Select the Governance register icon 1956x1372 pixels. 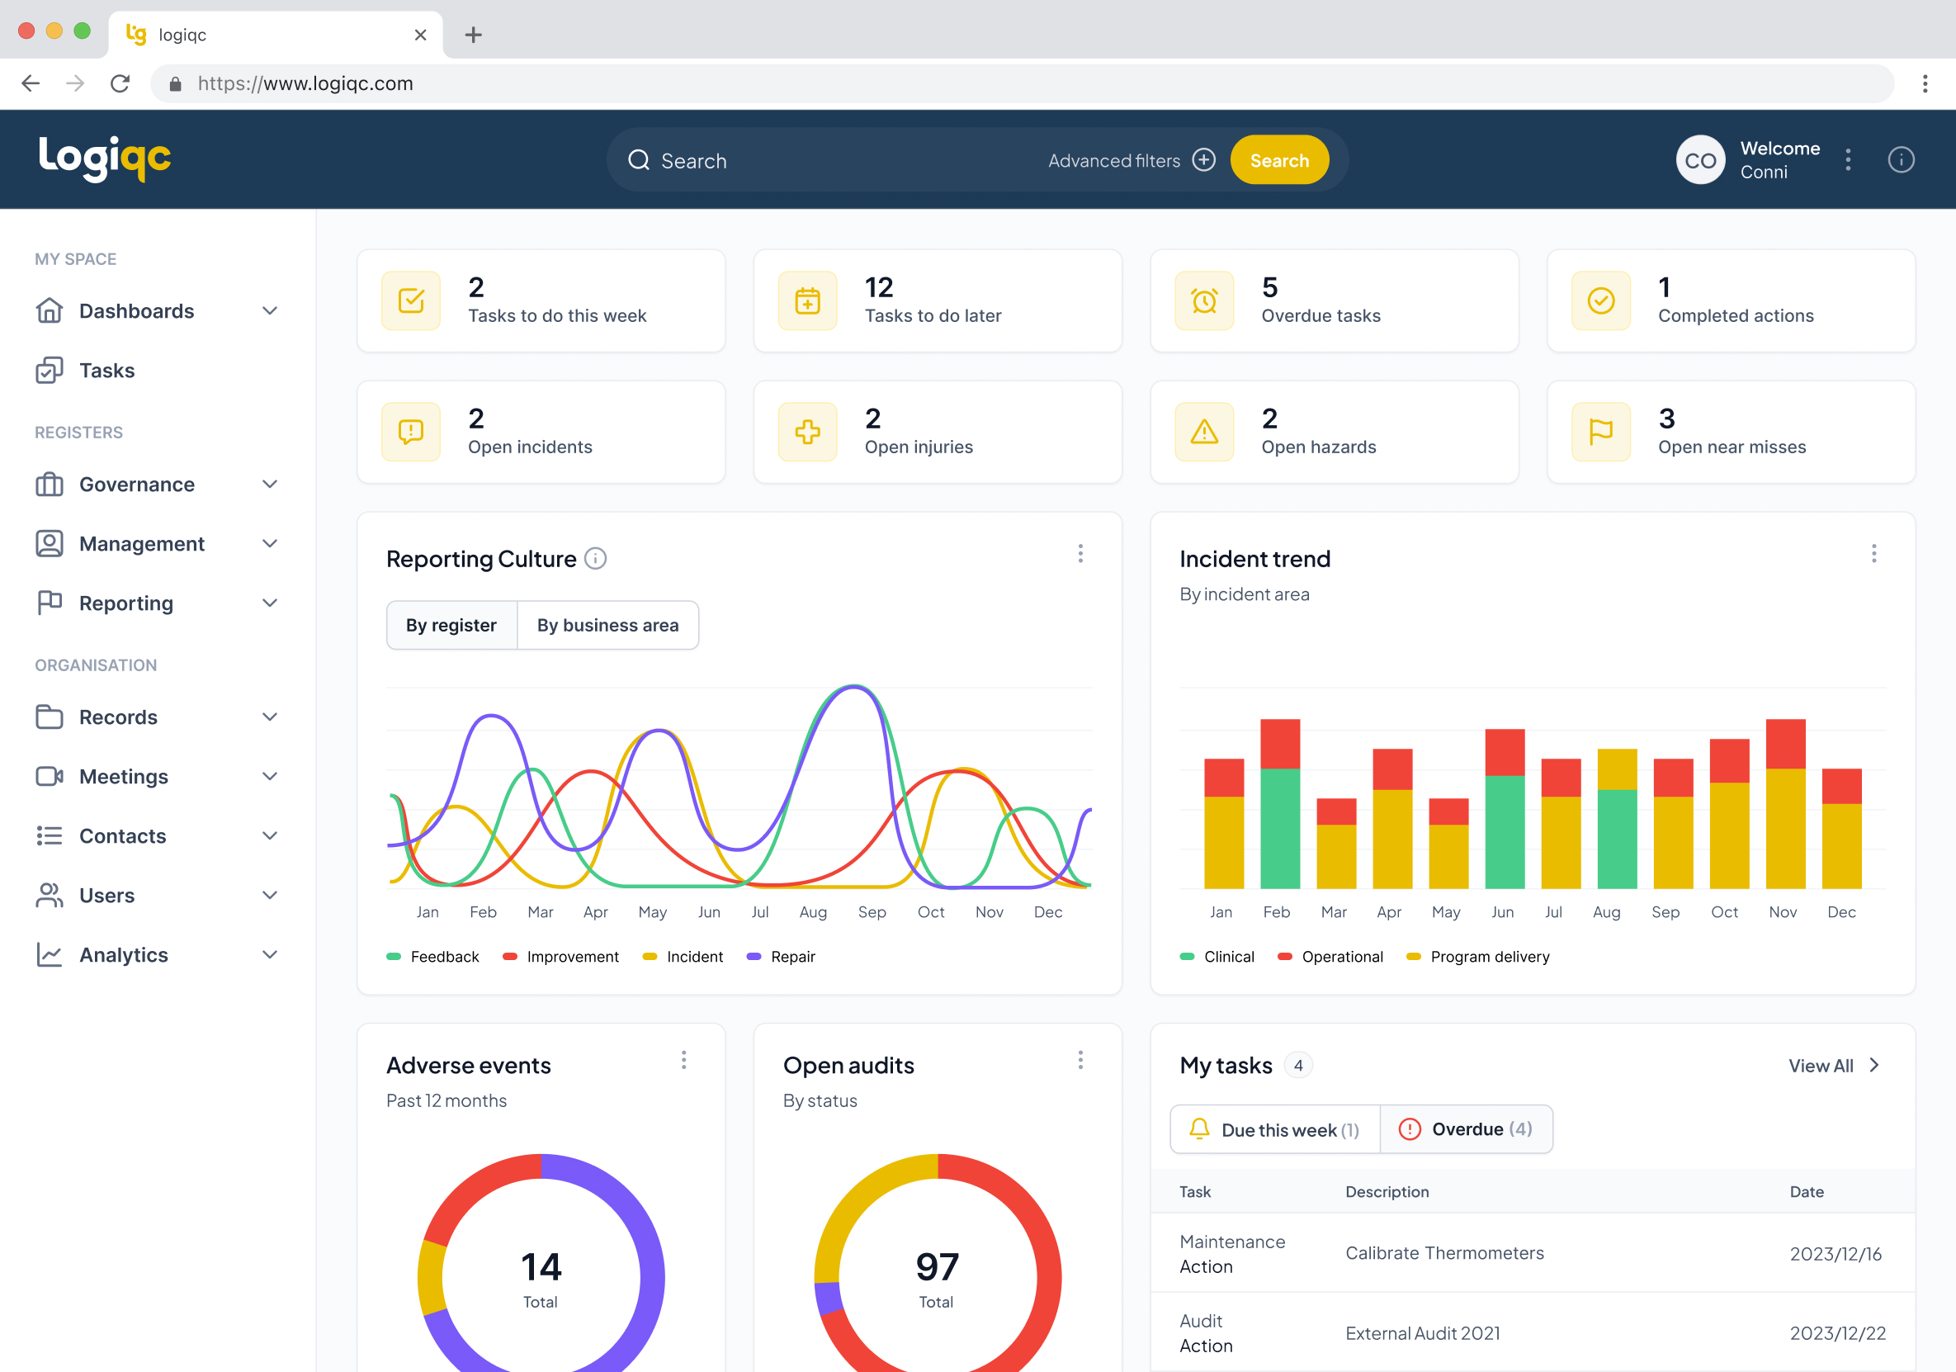[x=50, y=484]
